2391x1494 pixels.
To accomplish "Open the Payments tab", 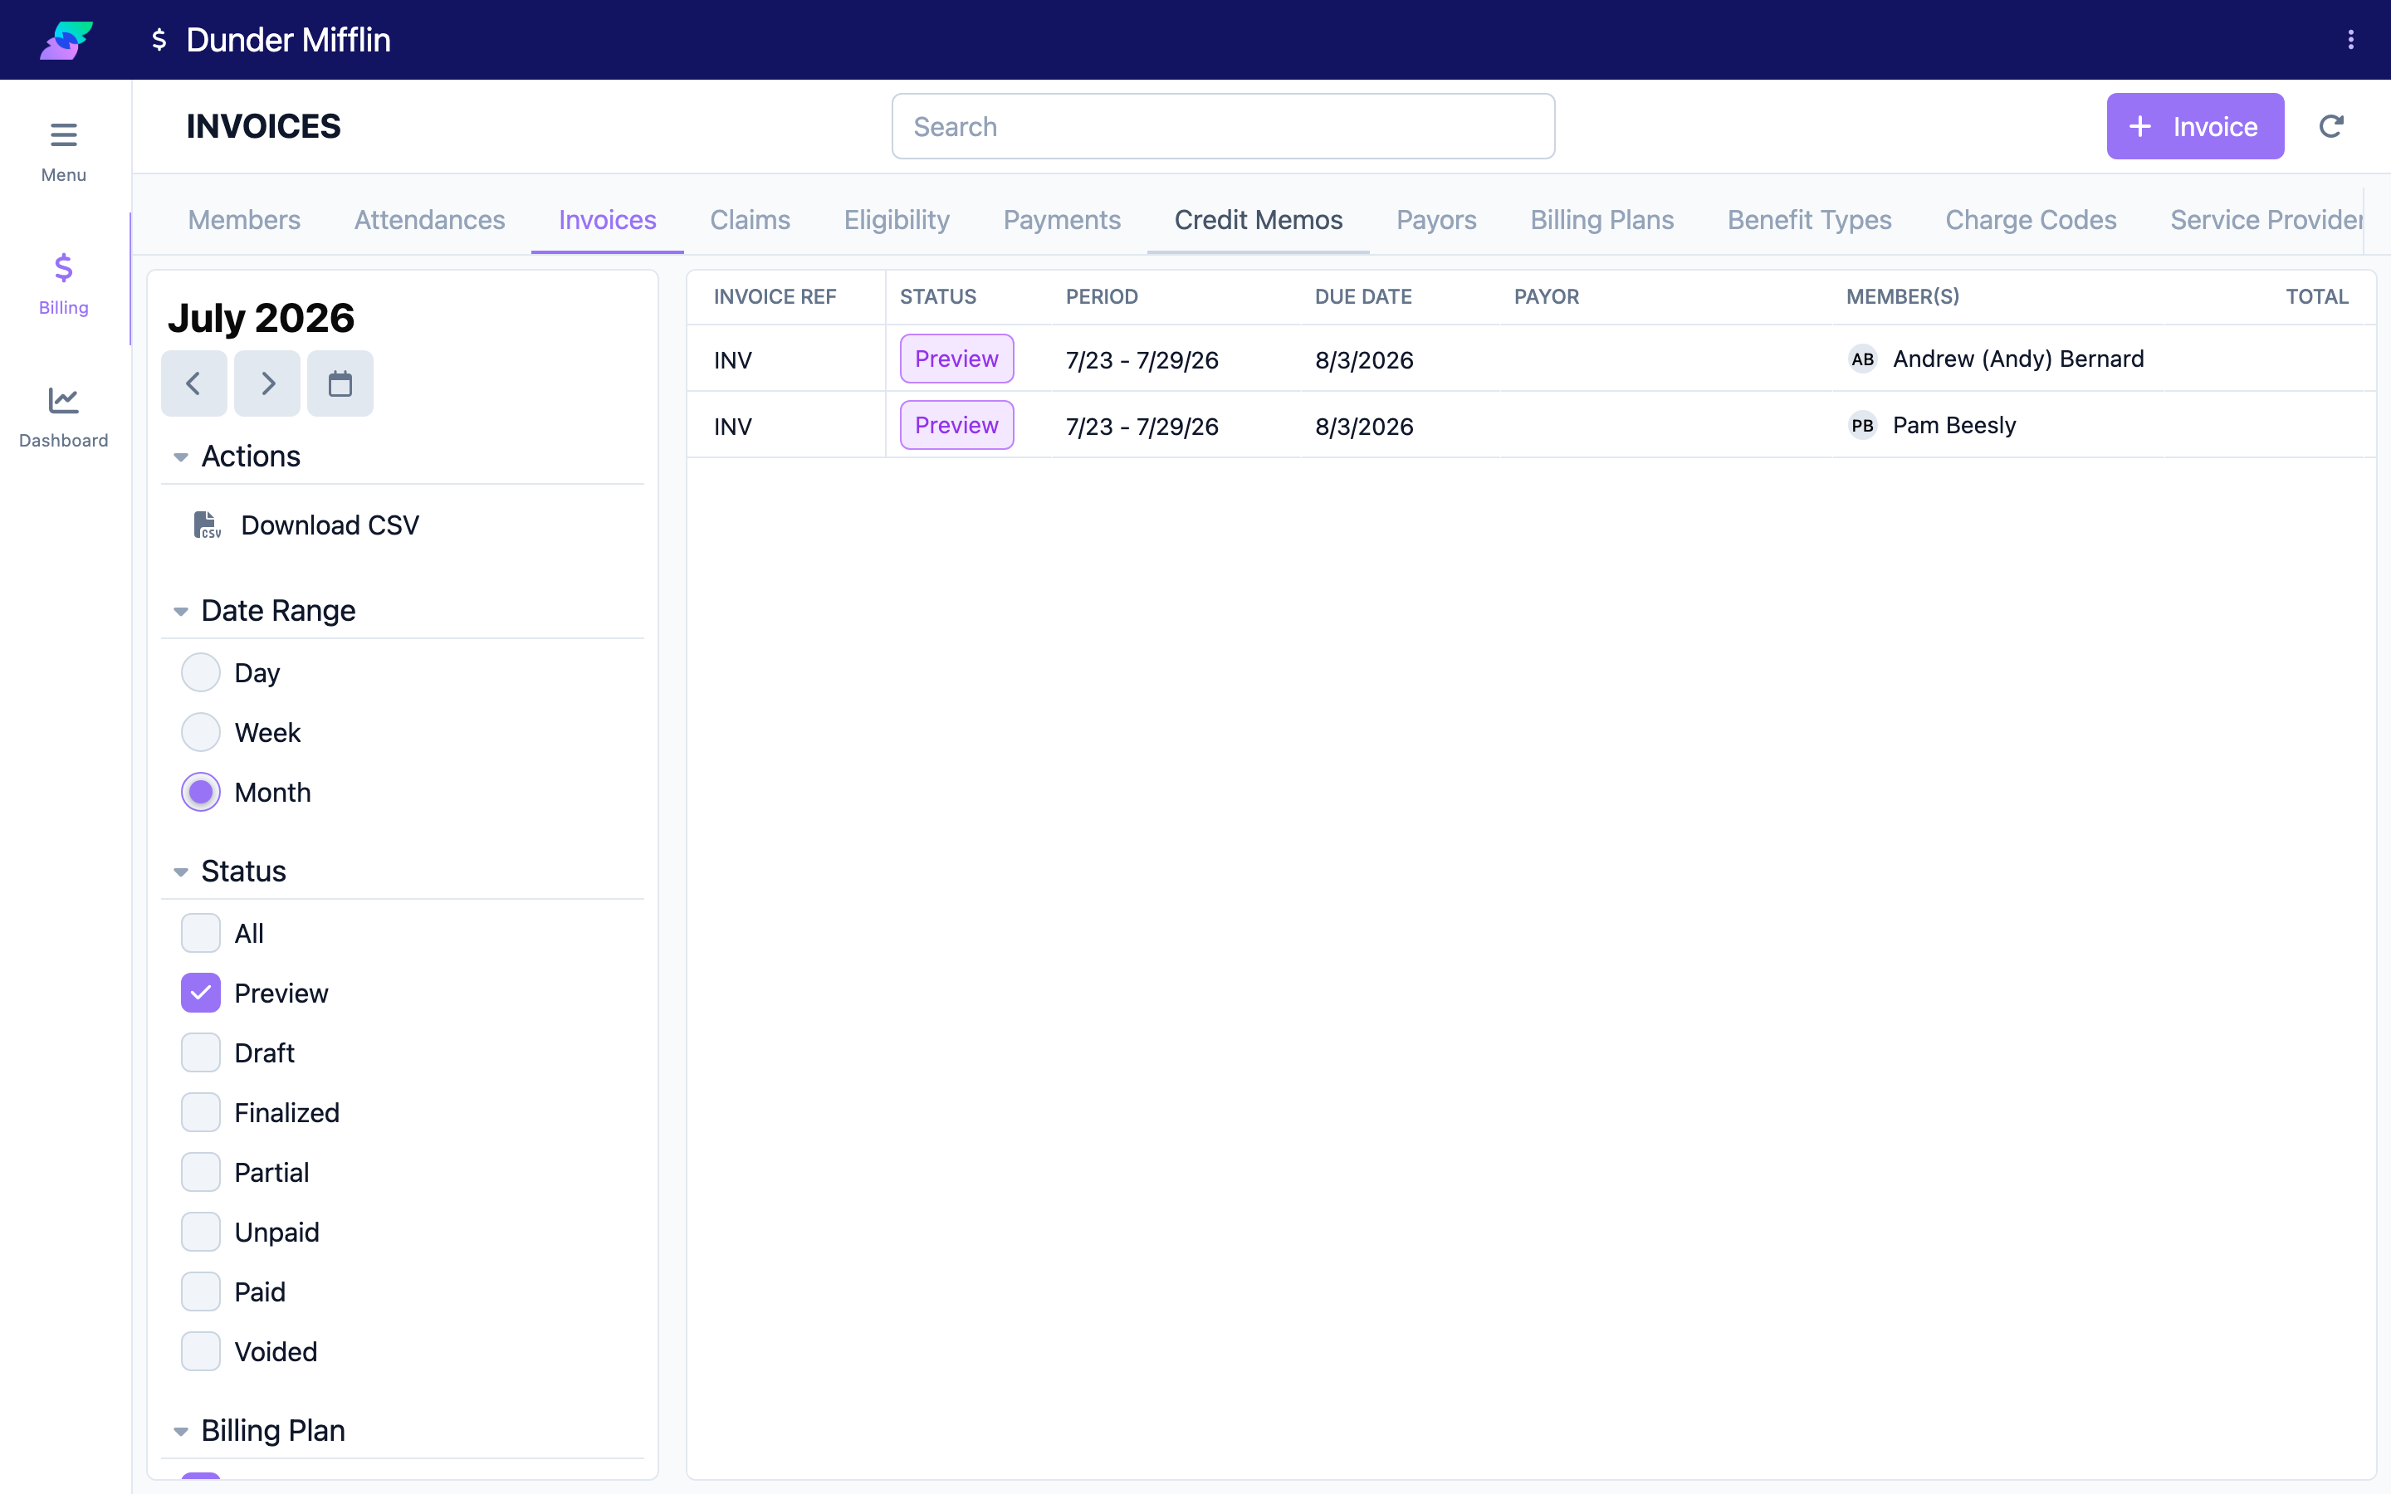I will pyautogui.click(x=1062, y=219).
